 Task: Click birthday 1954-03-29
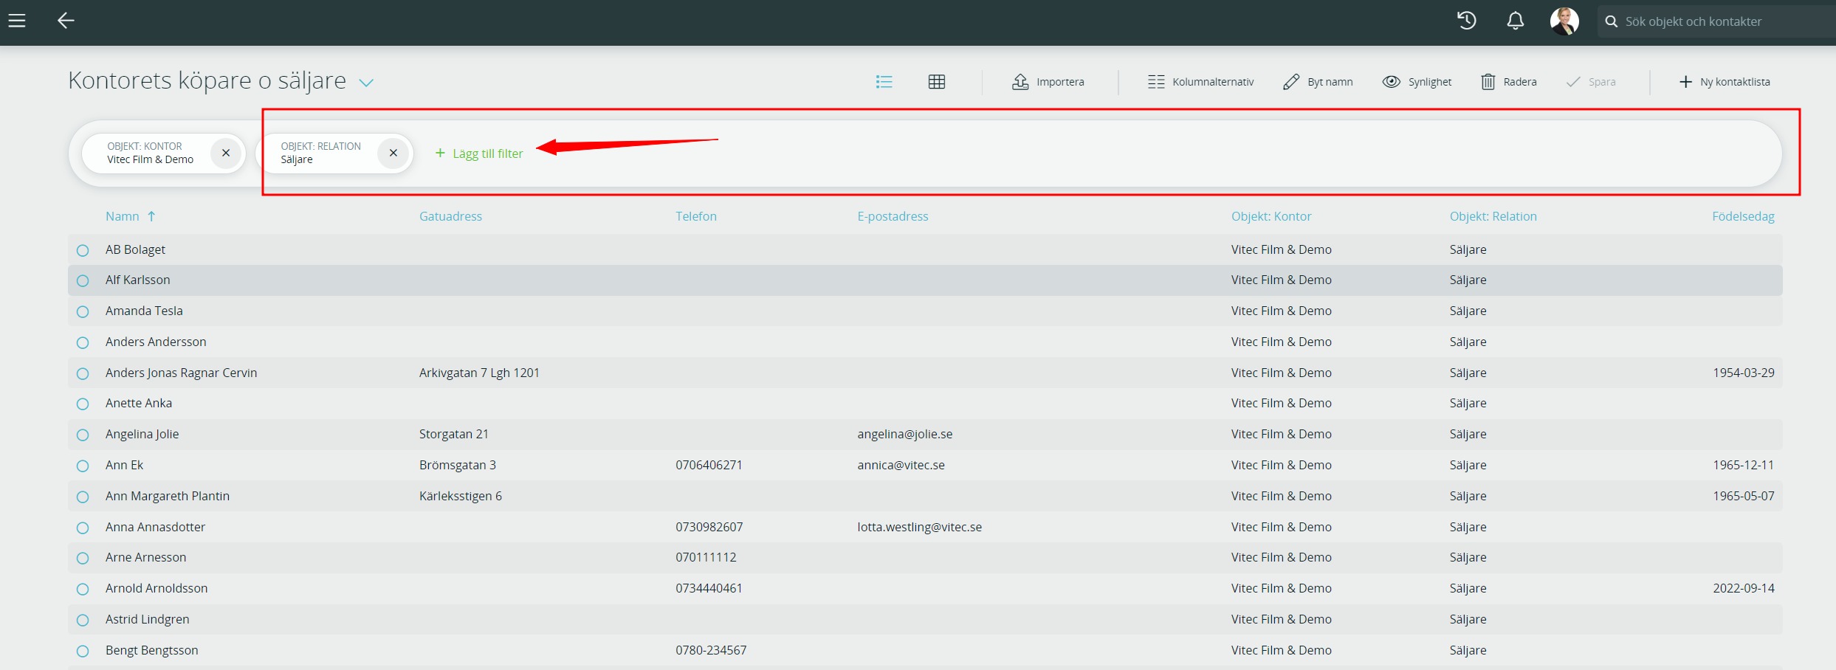(1744, 373)
